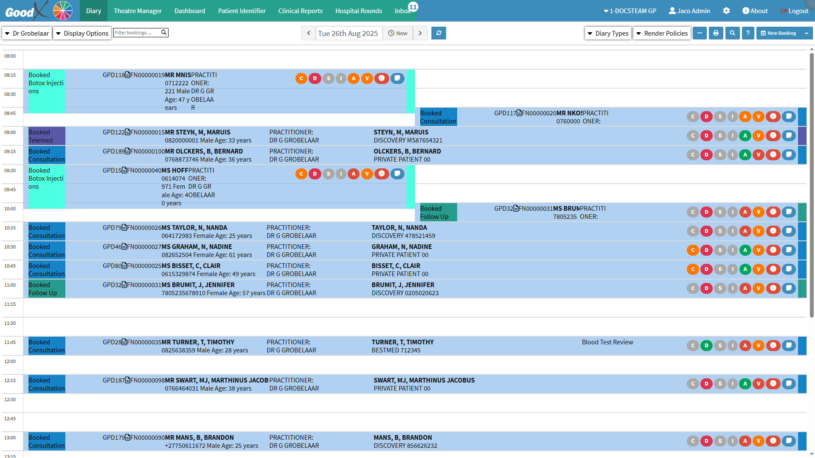Viewport: 815px width, 458px height.
Task: Open the settings gear icon
Action: tap(726, 11)
